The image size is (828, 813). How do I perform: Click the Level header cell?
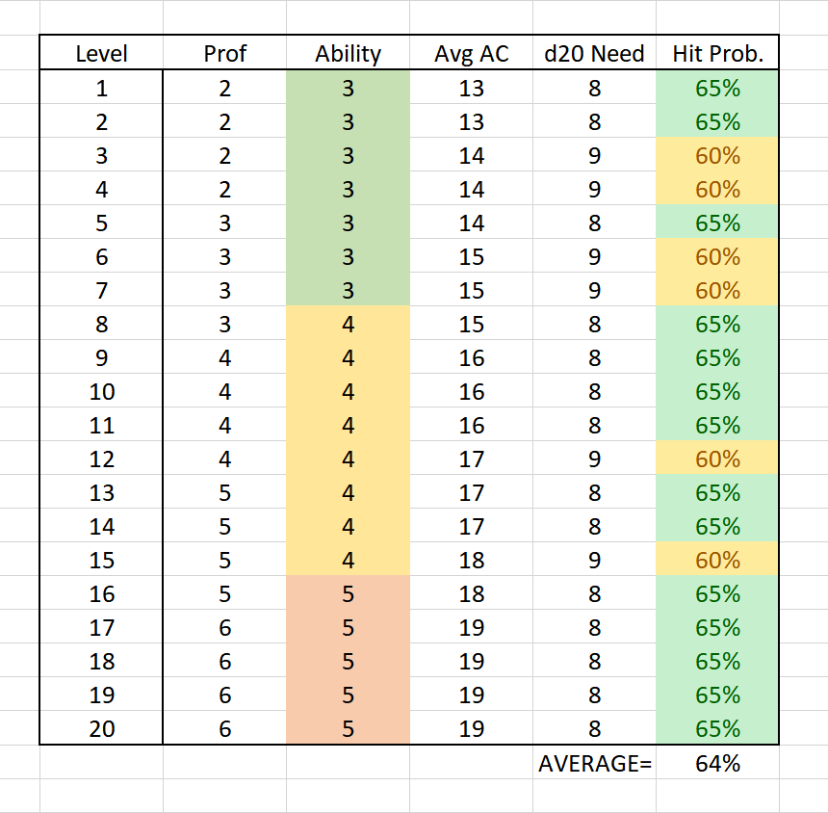click(101, 54)
